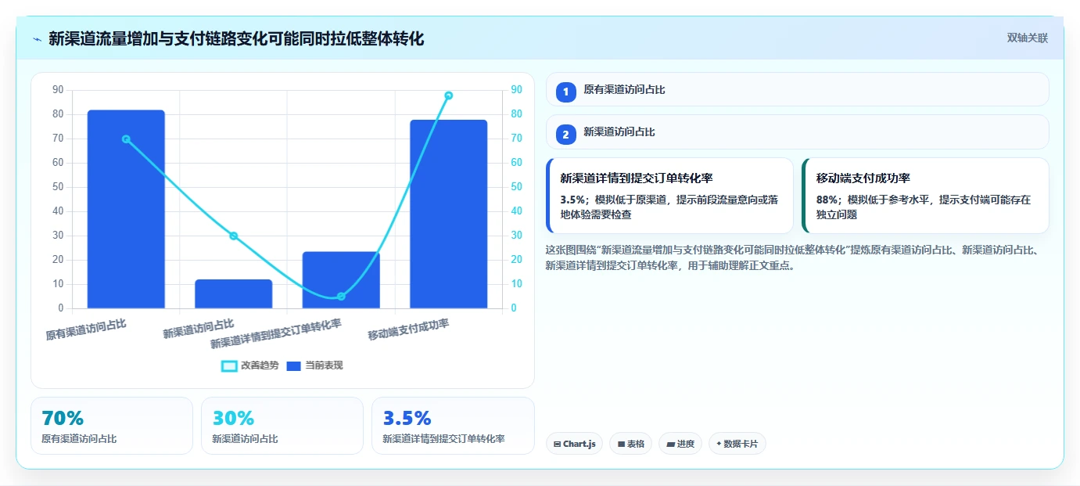The height and width of the screenshot is (486, 1080).
Task: Select list item 1 原有渠道访问占比
Action: coord(797,89)
